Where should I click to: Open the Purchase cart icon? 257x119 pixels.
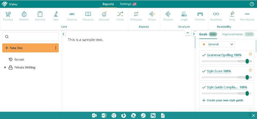(8, 16)
